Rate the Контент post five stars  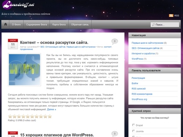coord(28,116)
